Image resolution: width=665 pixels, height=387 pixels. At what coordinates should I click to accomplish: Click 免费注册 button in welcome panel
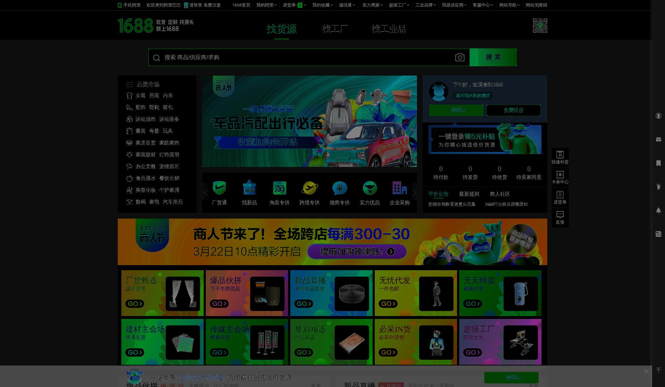pyautogui.click(x=513, y=110)
